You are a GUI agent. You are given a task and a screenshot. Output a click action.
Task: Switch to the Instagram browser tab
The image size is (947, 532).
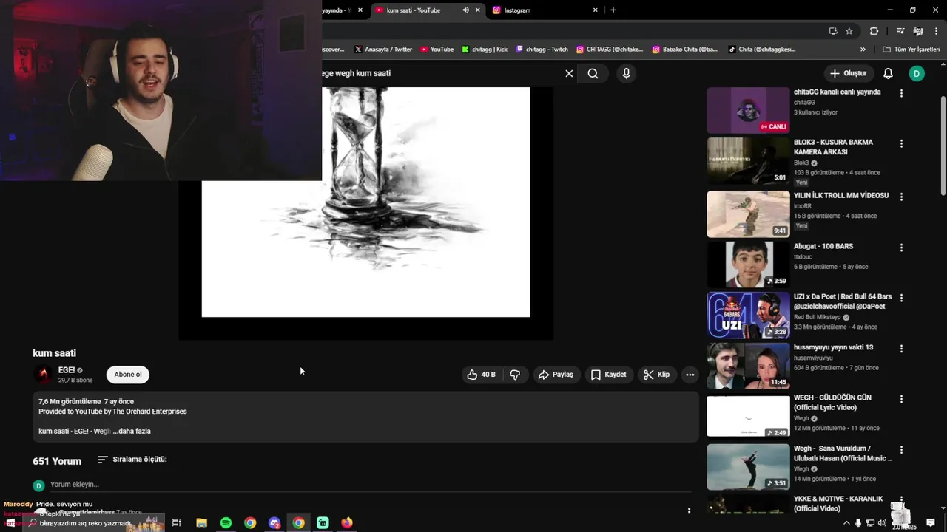pyautogui.click(x=545, y=10)
